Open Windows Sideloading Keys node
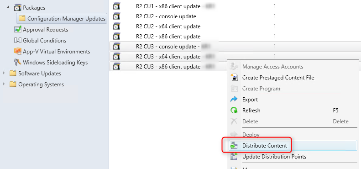The image size is (361, 169). coord(55,63)
